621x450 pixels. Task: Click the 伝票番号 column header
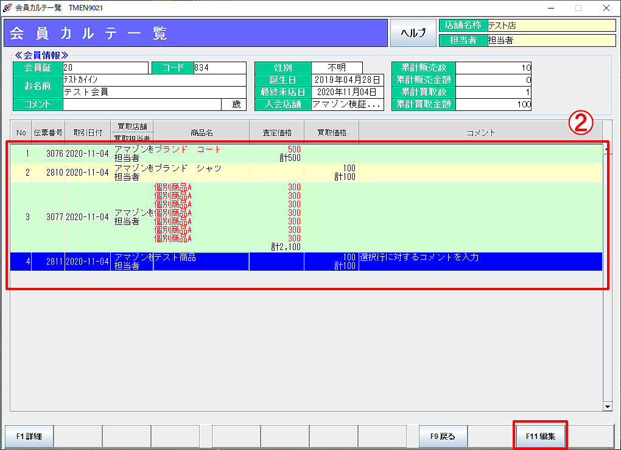click(48, 132)
